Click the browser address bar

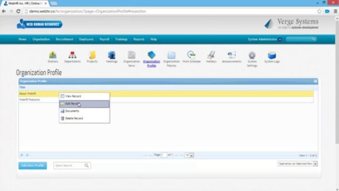[170, 11]
